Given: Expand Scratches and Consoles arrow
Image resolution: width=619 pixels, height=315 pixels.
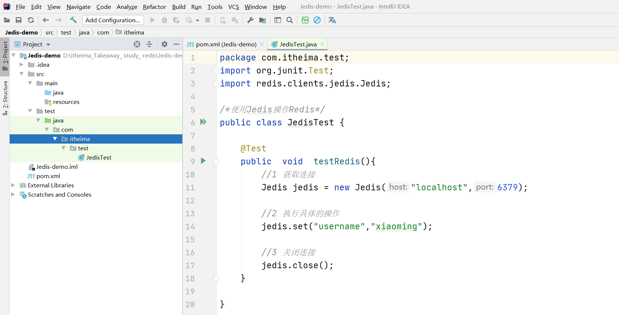Looking at the screenshot, I should pyautogui.click(x=13, y=194).
